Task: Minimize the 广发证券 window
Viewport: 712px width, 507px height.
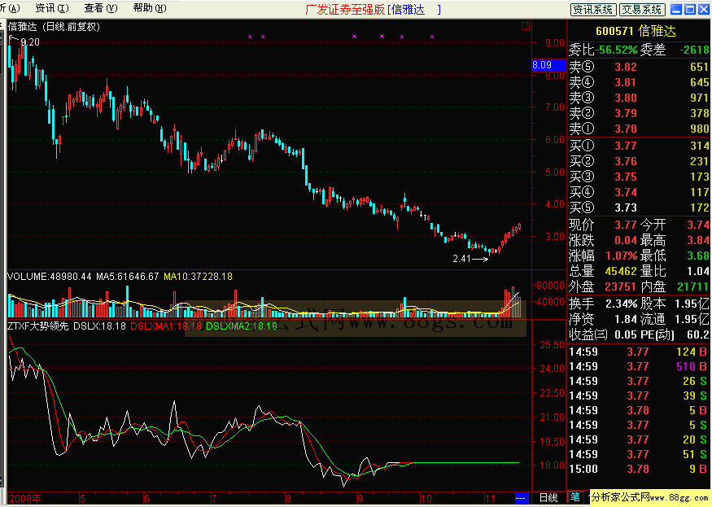Action: tap(676, 9)
